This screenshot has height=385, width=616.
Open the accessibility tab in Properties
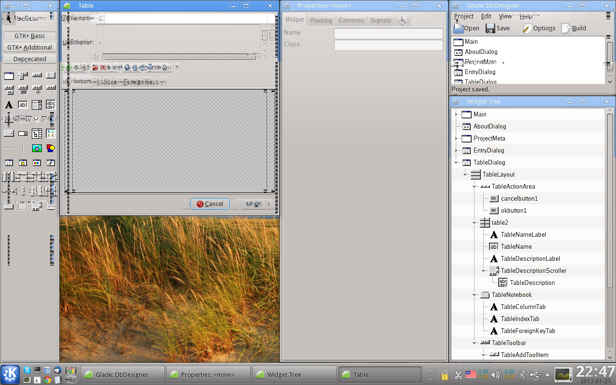pyautogui.click(x=403, y=20)
